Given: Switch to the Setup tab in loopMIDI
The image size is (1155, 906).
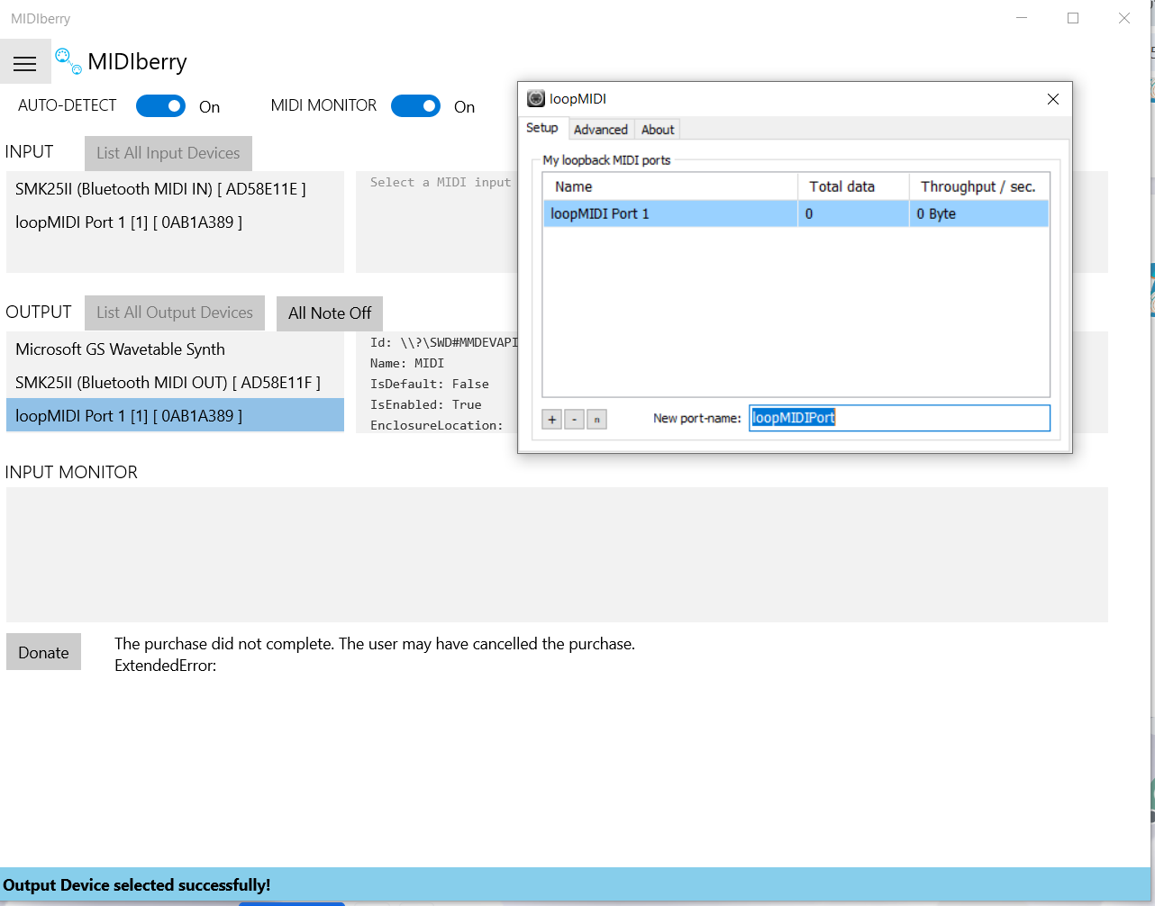Looking at the screenshot, I should point(542,128).
